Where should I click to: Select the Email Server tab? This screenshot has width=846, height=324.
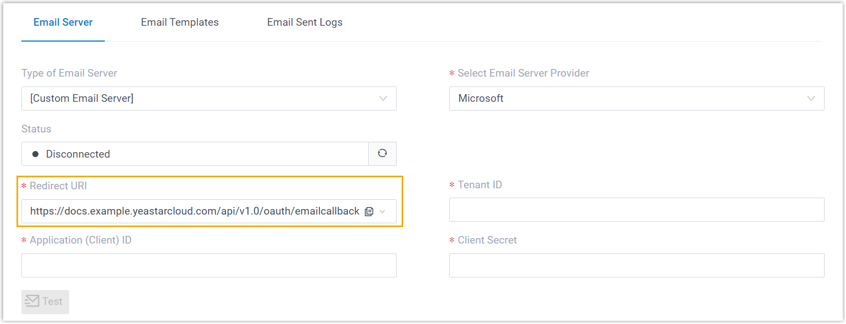[63, 22]
